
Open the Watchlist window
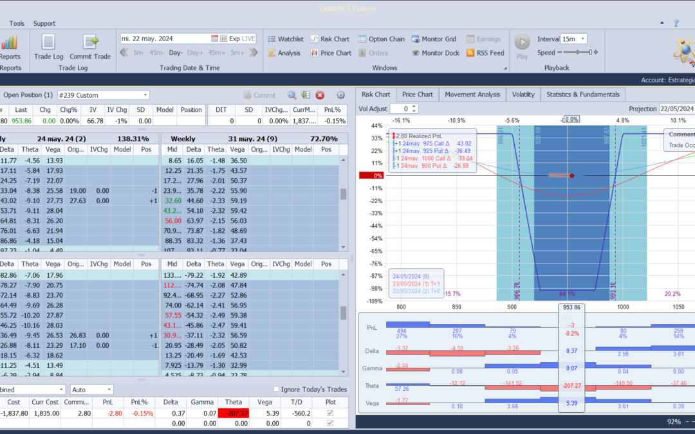tap(285, 39)
